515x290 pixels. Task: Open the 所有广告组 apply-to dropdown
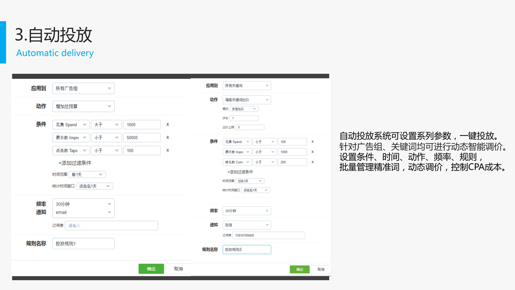click(83, 89)
